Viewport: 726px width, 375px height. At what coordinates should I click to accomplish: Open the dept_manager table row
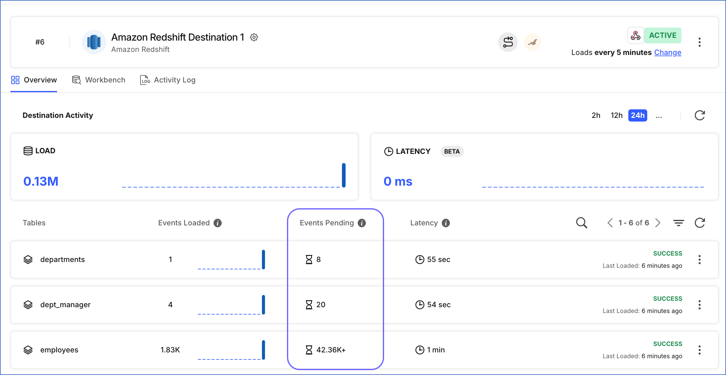[365, 305]
